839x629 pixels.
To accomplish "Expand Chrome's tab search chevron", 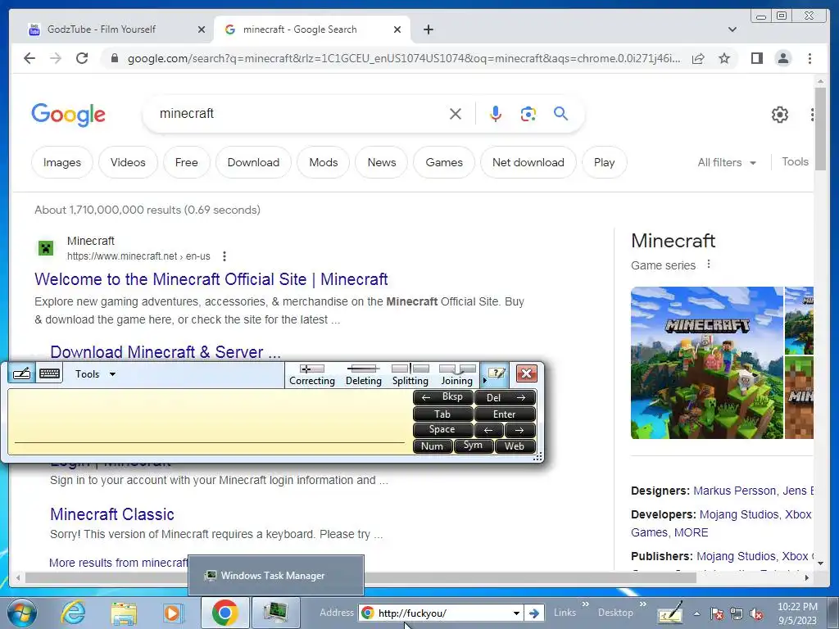I will tap(732, 29).
